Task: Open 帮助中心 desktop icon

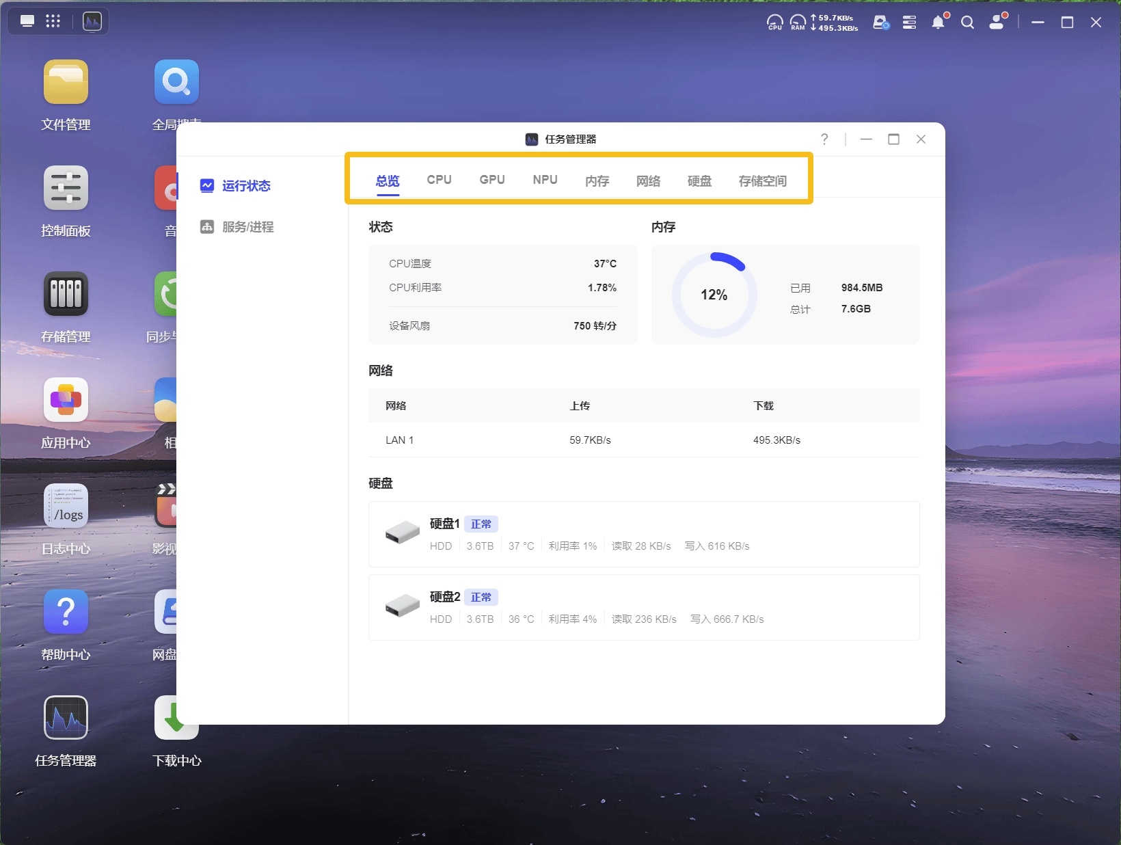Action: click(x=66, y=612)
